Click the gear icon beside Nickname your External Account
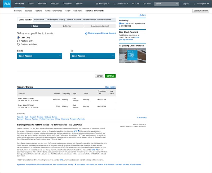Screen dimensions: 212x173 (x=86, y=33)
